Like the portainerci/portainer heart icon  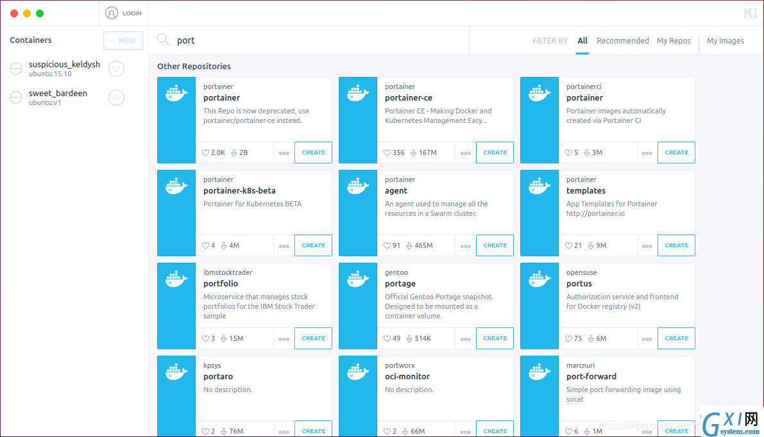[568, 153]
